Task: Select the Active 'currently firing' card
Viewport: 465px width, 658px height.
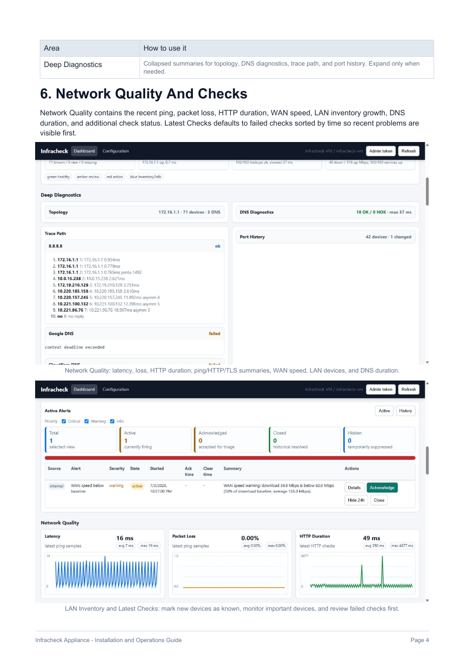Action: point(155,440)
